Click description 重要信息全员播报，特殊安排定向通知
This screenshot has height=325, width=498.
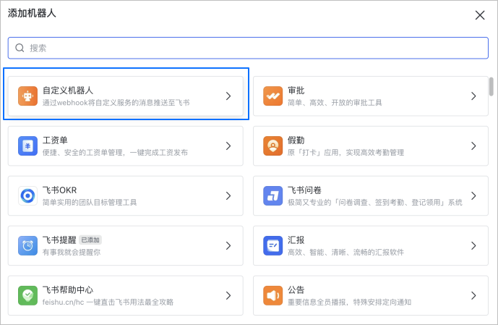coord(349,302)
